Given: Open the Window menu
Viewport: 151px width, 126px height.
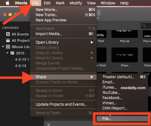Looking at the screenshot, I should [108, 3].
